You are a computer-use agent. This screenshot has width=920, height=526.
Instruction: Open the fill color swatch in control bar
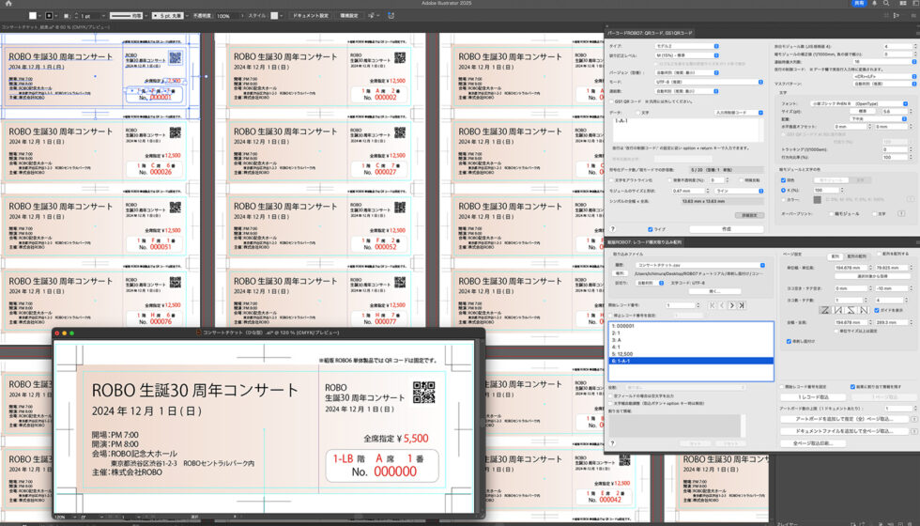(x=33, y=16)
